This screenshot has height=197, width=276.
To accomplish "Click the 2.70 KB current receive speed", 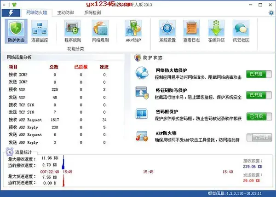I will [50, 165].
